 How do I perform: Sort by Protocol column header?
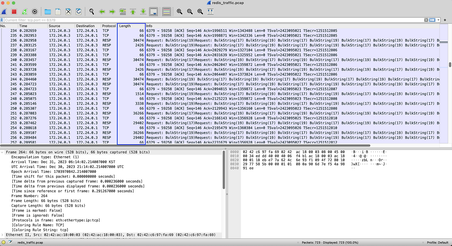pos(109,26)
